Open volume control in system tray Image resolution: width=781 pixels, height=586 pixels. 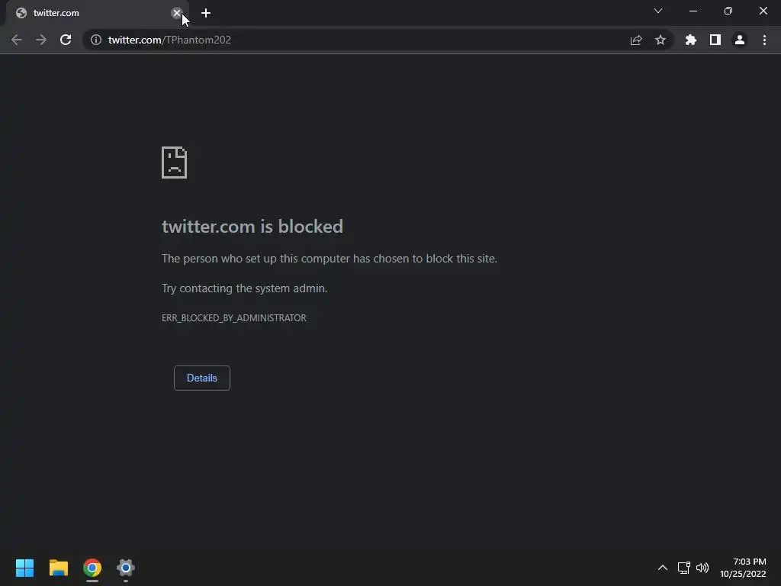[702, 568]
